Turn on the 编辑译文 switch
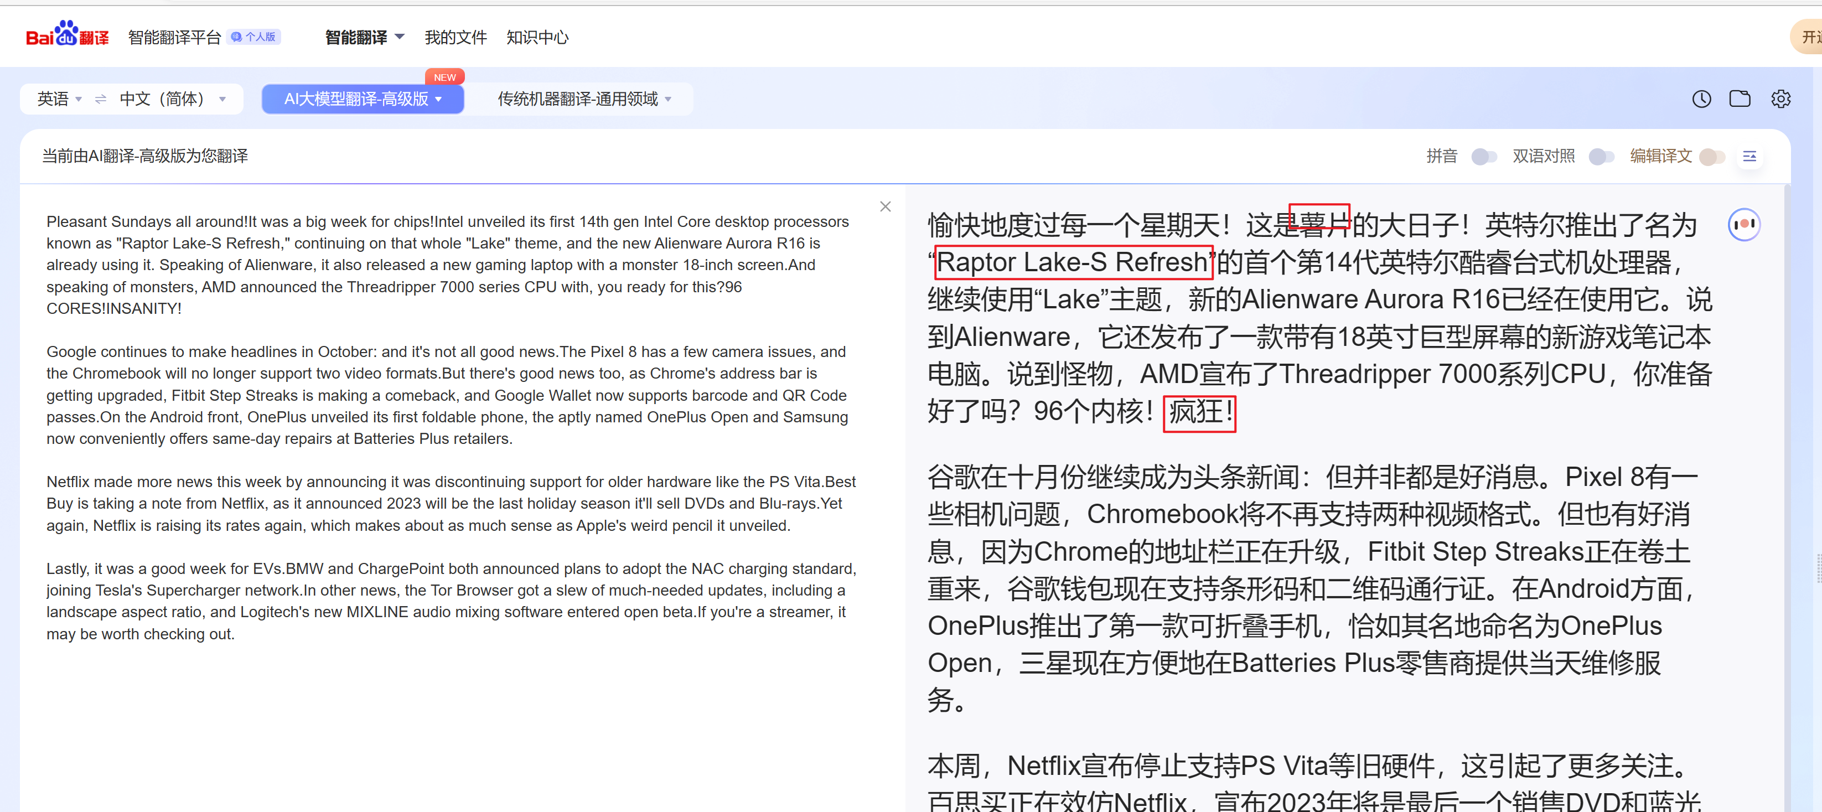The height and width of the screenshot is (812, 1822). [x=1712, y=156]
